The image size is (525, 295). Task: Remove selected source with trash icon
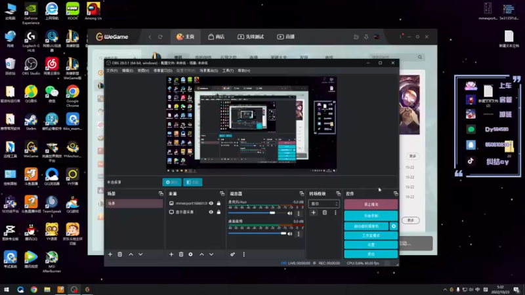click(x=181, y=254)
